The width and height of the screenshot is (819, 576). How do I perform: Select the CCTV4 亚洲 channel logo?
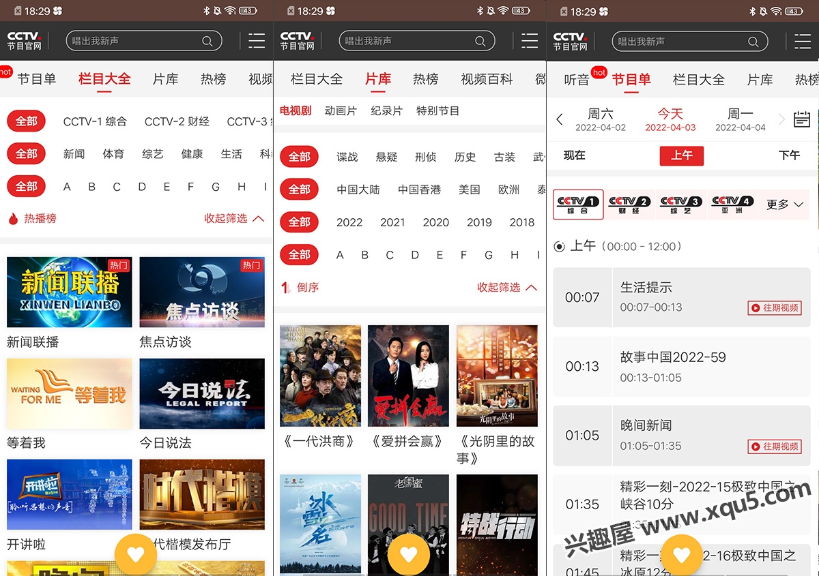(x=732, y=204)
